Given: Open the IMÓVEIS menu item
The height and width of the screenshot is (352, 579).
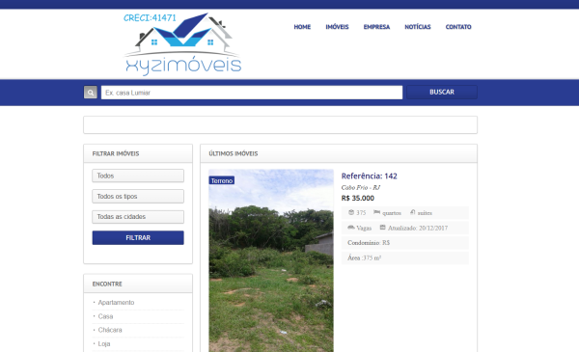Looking at the screenshot, I should tap(337, 27).
